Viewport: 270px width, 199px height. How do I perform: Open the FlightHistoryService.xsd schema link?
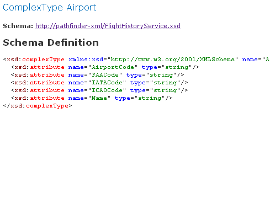click(x=108, y=26)
